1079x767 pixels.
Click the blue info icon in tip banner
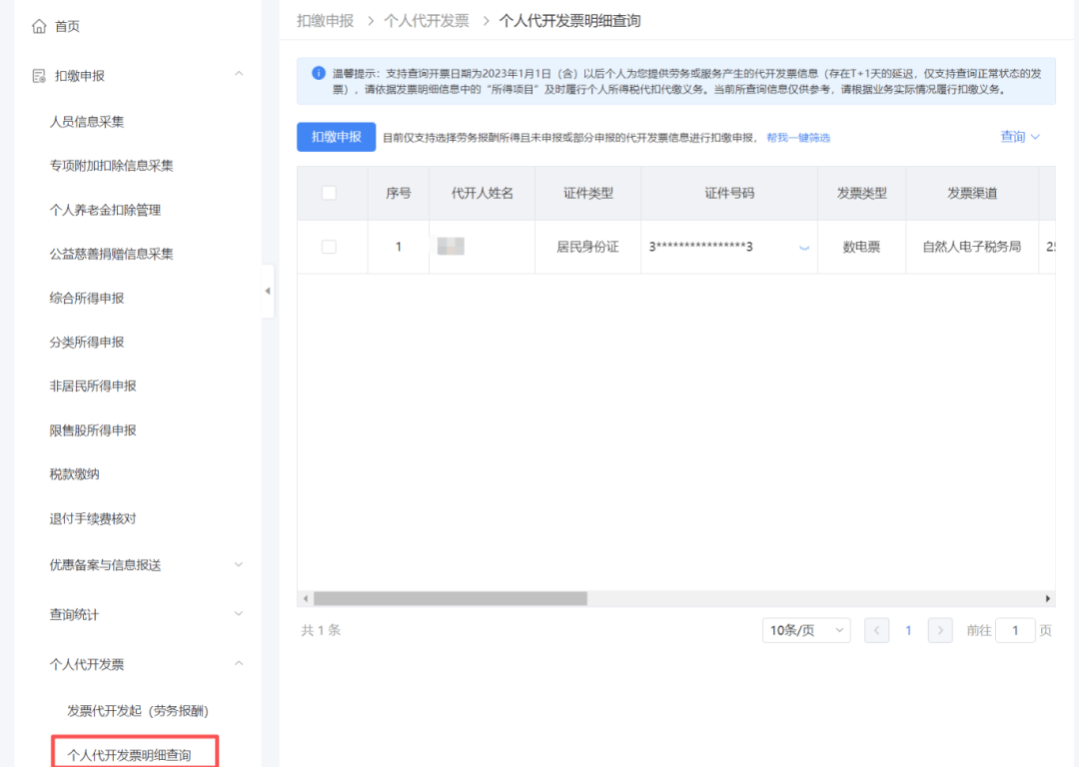tap(319, 73)
